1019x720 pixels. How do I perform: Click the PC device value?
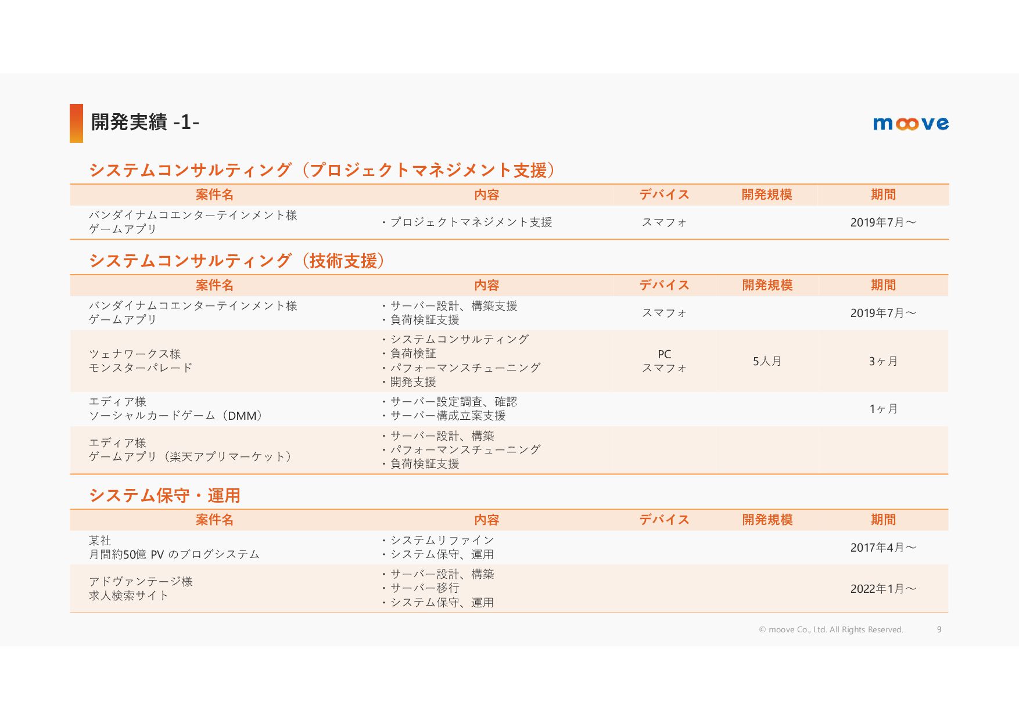664,354
